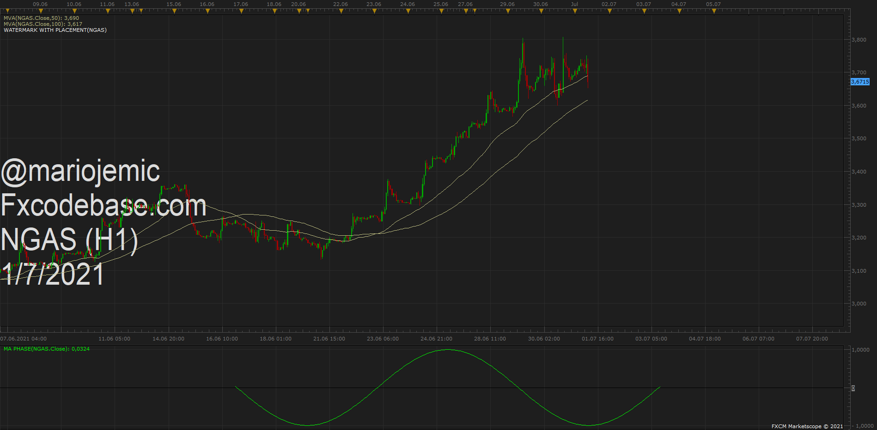Click the 11.06 05:00 time label
This screenshot has width=877, height=430.
[115, 339]
